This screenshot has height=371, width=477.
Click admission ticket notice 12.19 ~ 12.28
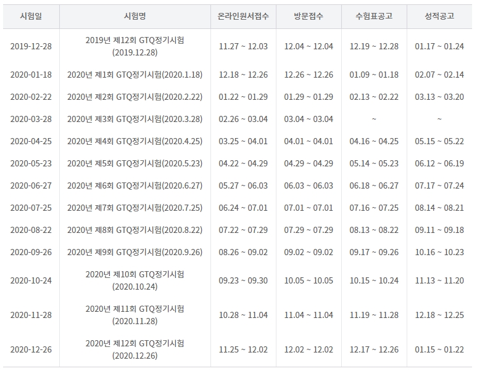tap(374, 46)
